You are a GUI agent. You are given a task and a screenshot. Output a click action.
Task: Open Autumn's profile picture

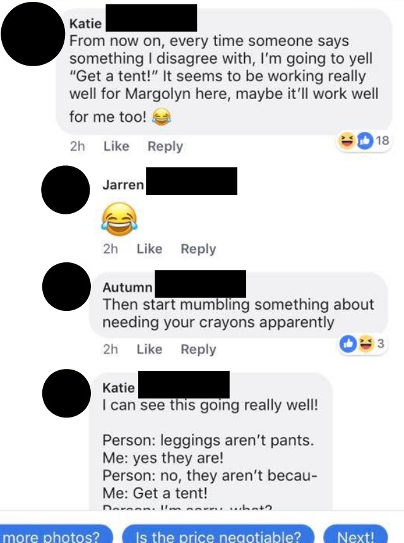point(66,286)
